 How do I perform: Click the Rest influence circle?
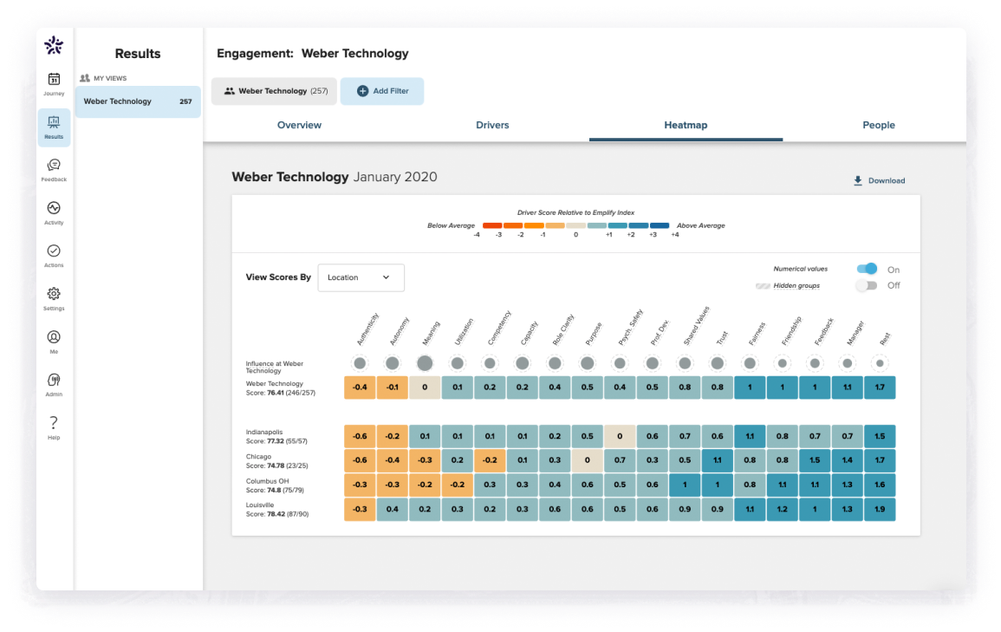(x=880, y=363)
